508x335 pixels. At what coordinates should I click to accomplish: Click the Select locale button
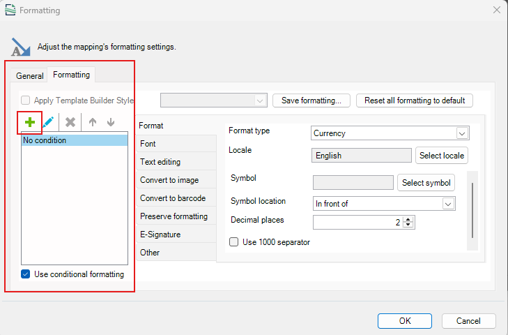[x=442, y=156]
